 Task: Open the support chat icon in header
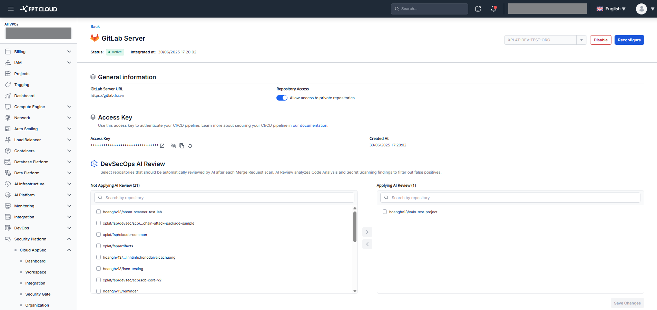478,9
